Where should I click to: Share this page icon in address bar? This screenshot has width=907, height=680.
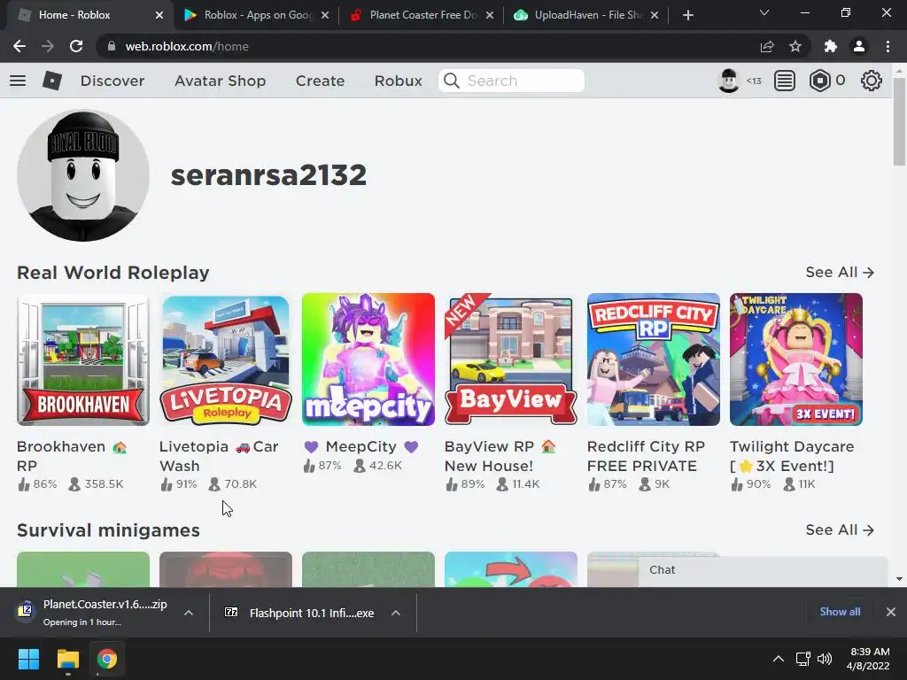click(767, 46)
